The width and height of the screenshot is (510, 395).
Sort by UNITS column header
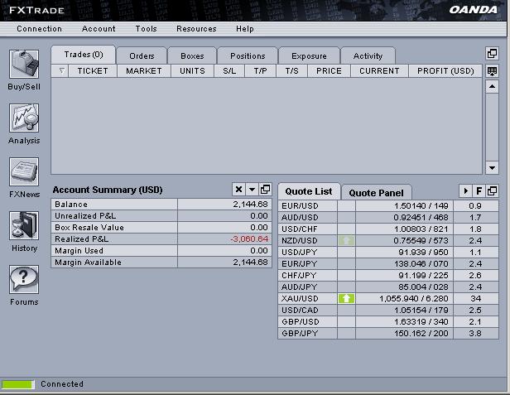pyautogui.click(x=192, y=71)
